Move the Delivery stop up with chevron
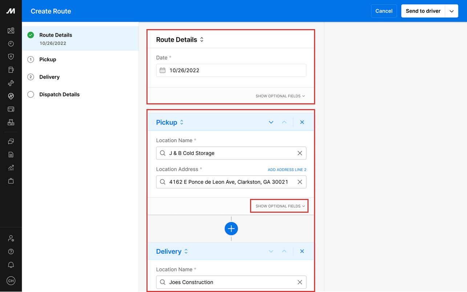Viewport: 467px width, 292px height. (284, 251)
